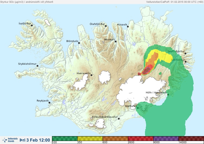Click the purple 9000 legend swatch

tap(166, 139)
